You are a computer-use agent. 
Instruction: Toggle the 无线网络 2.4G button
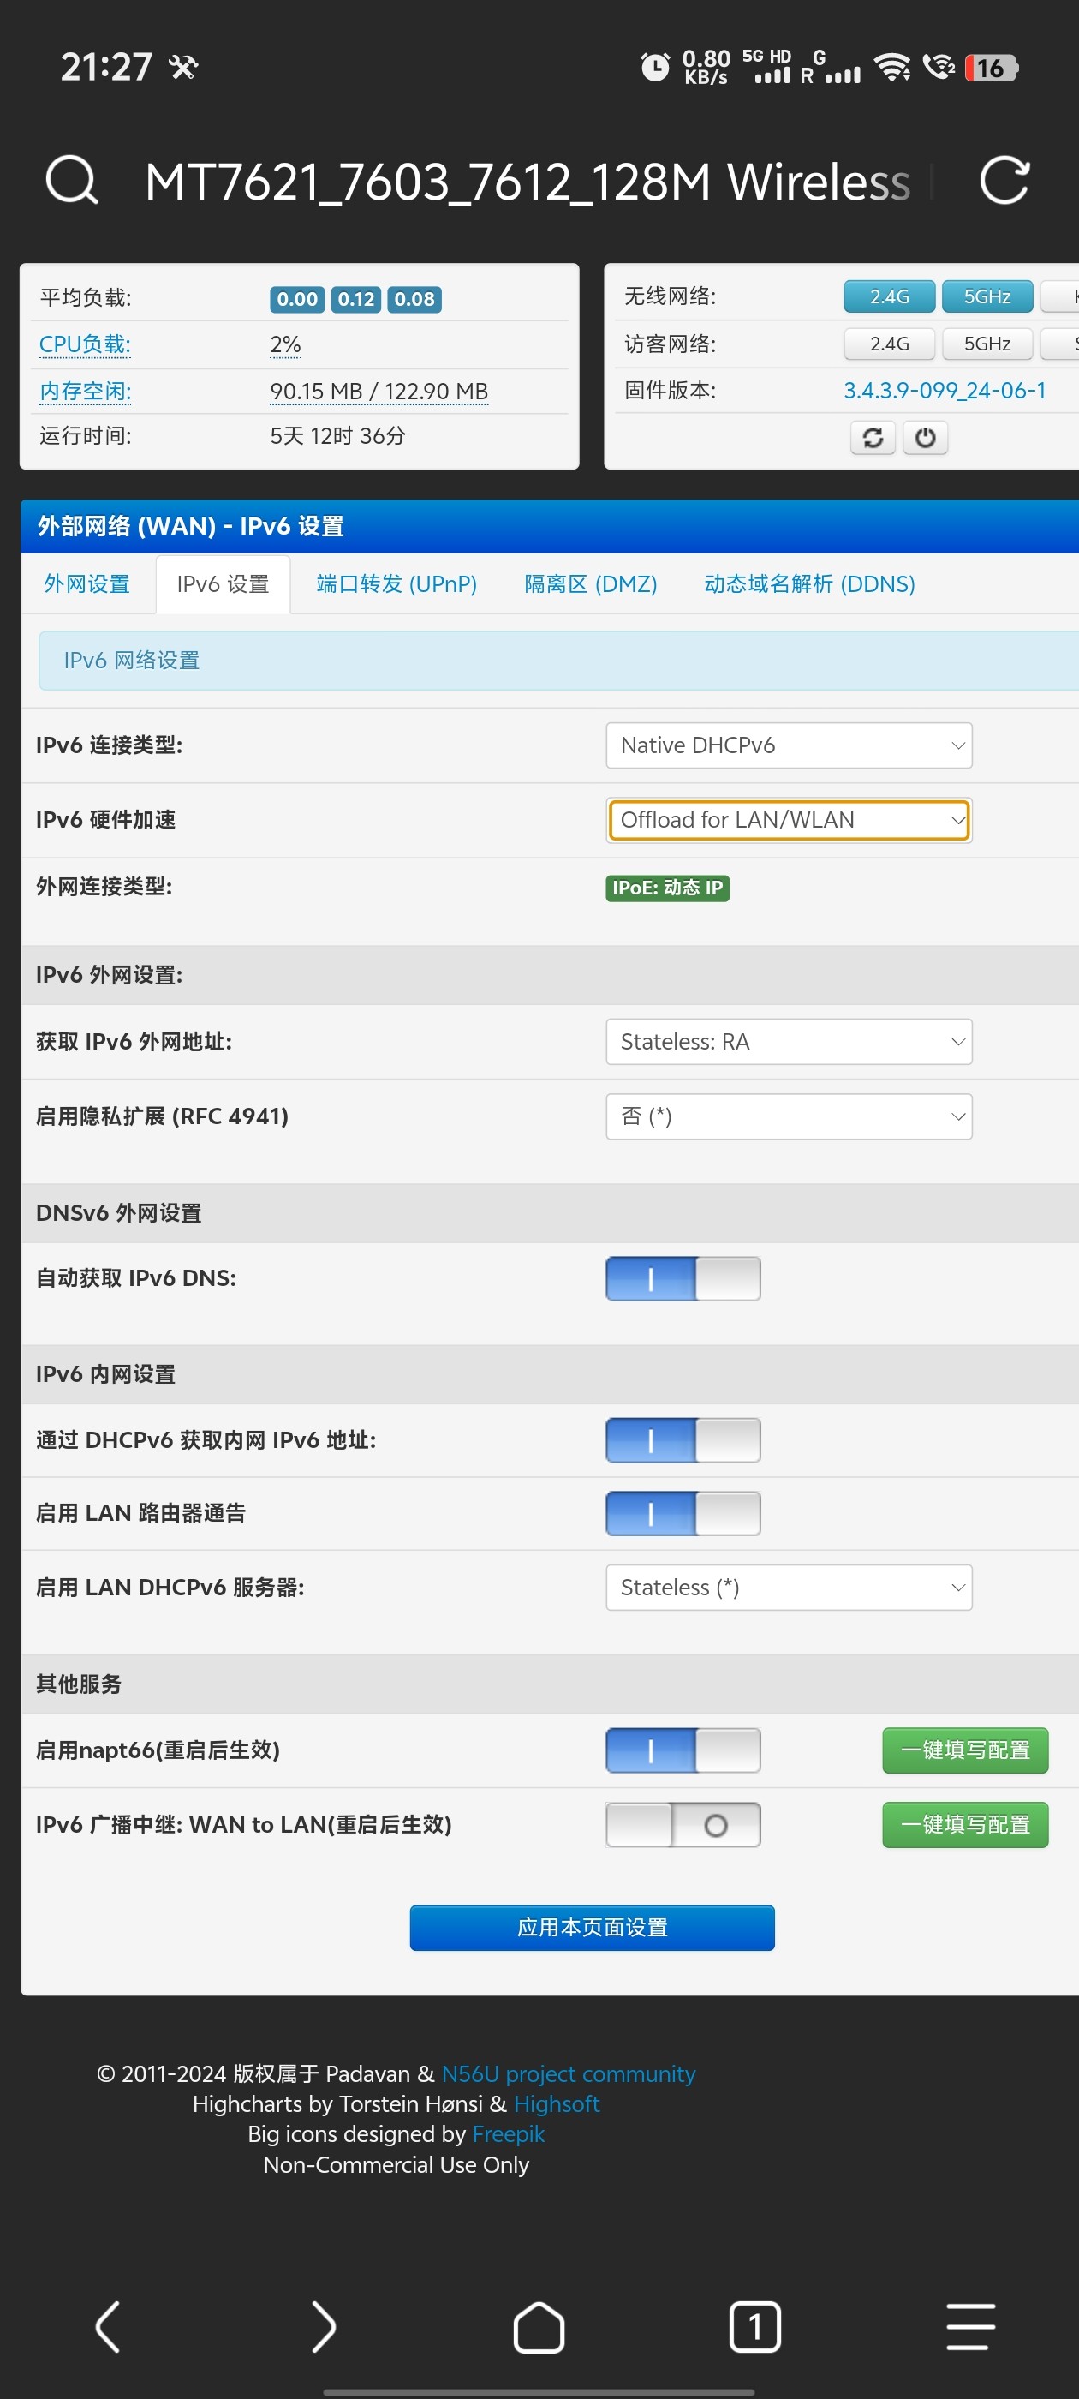(889, 296)
